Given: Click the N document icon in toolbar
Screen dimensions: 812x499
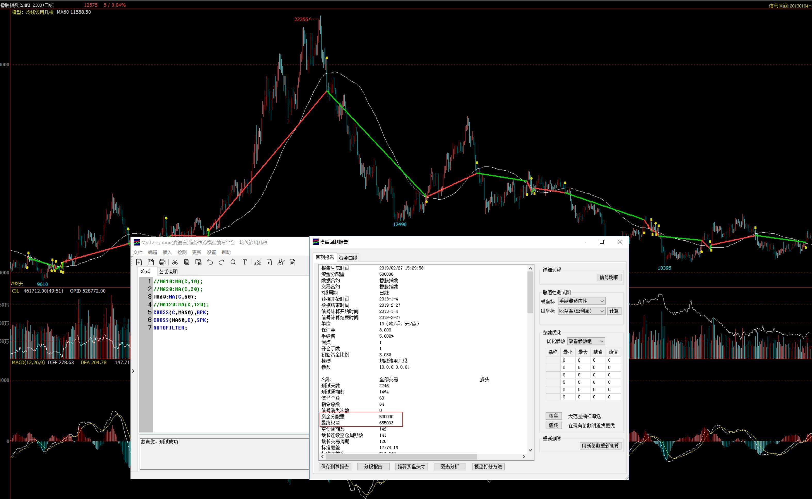Looking at the screenshot, I should 269,262.
